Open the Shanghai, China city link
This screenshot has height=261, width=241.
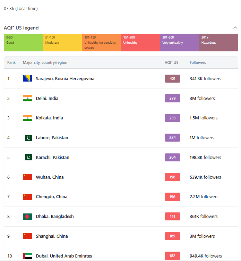tap(52, 236)
